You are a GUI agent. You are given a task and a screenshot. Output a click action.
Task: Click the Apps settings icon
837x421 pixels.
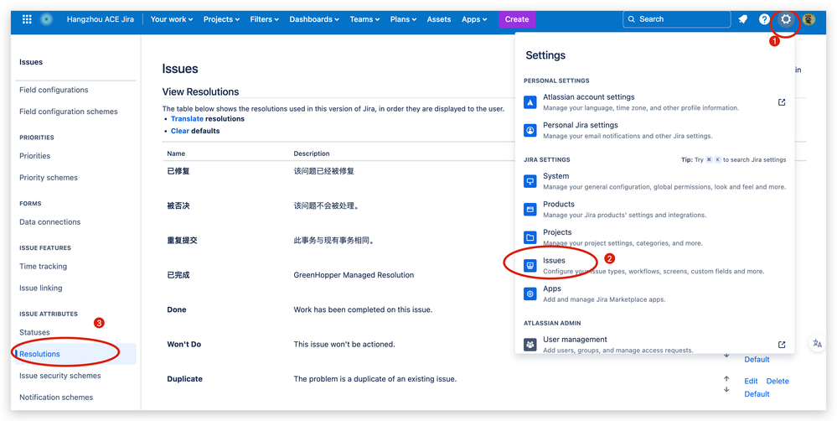coord(530,294)
